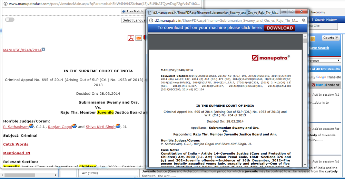Image resolution: width=345 pixels, height=179 pixels.
Task: Click the Prev Match arrow button
Action: click(x=132, y=11)
